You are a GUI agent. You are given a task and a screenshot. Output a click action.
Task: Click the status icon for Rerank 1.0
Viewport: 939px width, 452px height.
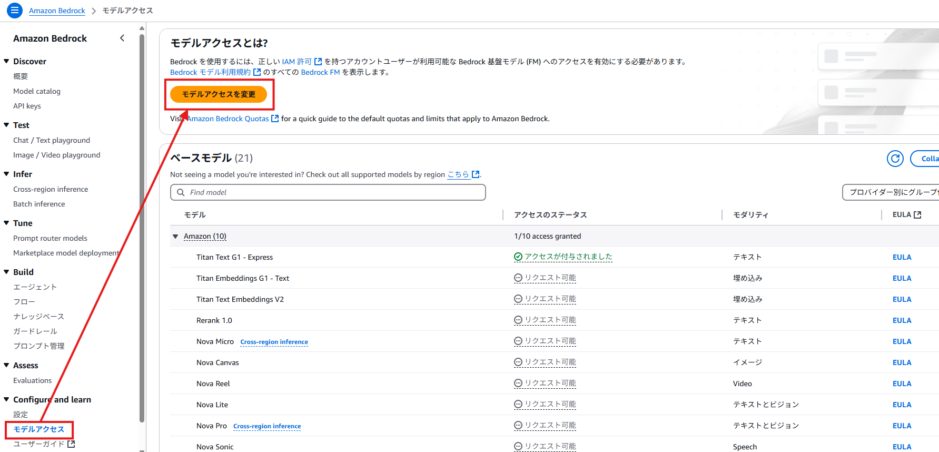518,320
